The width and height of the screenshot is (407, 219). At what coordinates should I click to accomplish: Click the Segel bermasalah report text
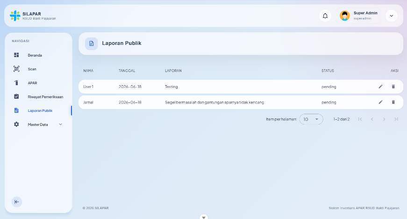point(214,102)
